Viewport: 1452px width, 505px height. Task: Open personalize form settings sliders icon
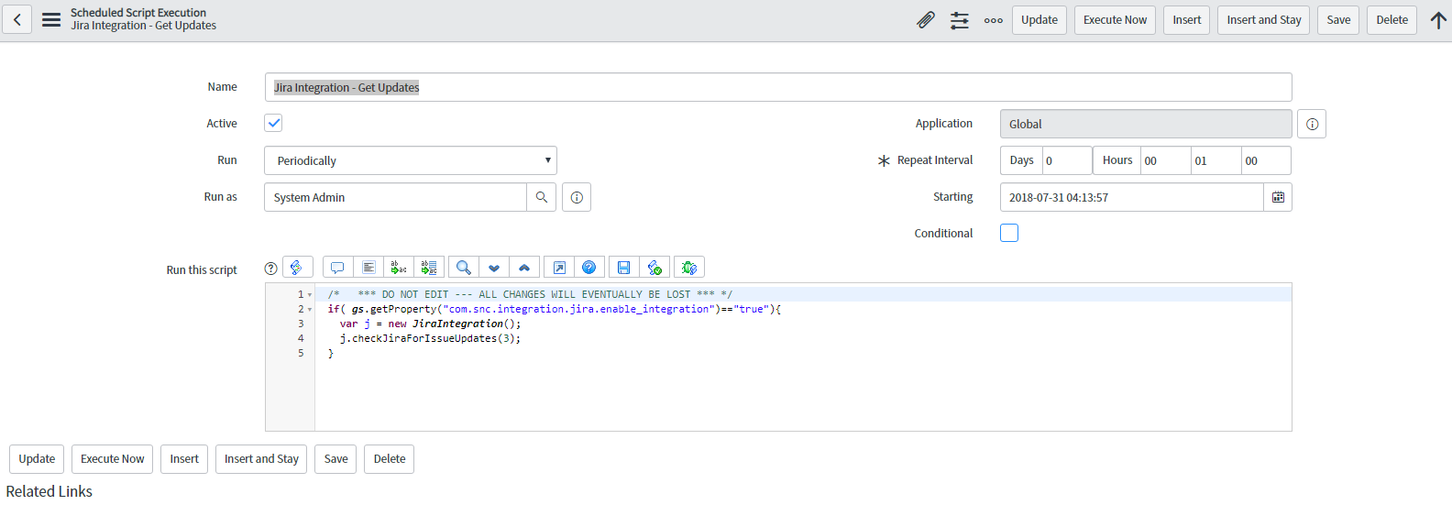coord(960,19)
